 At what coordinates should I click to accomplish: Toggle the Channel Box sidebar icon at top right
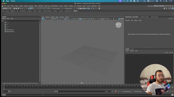tap(173, 8)
